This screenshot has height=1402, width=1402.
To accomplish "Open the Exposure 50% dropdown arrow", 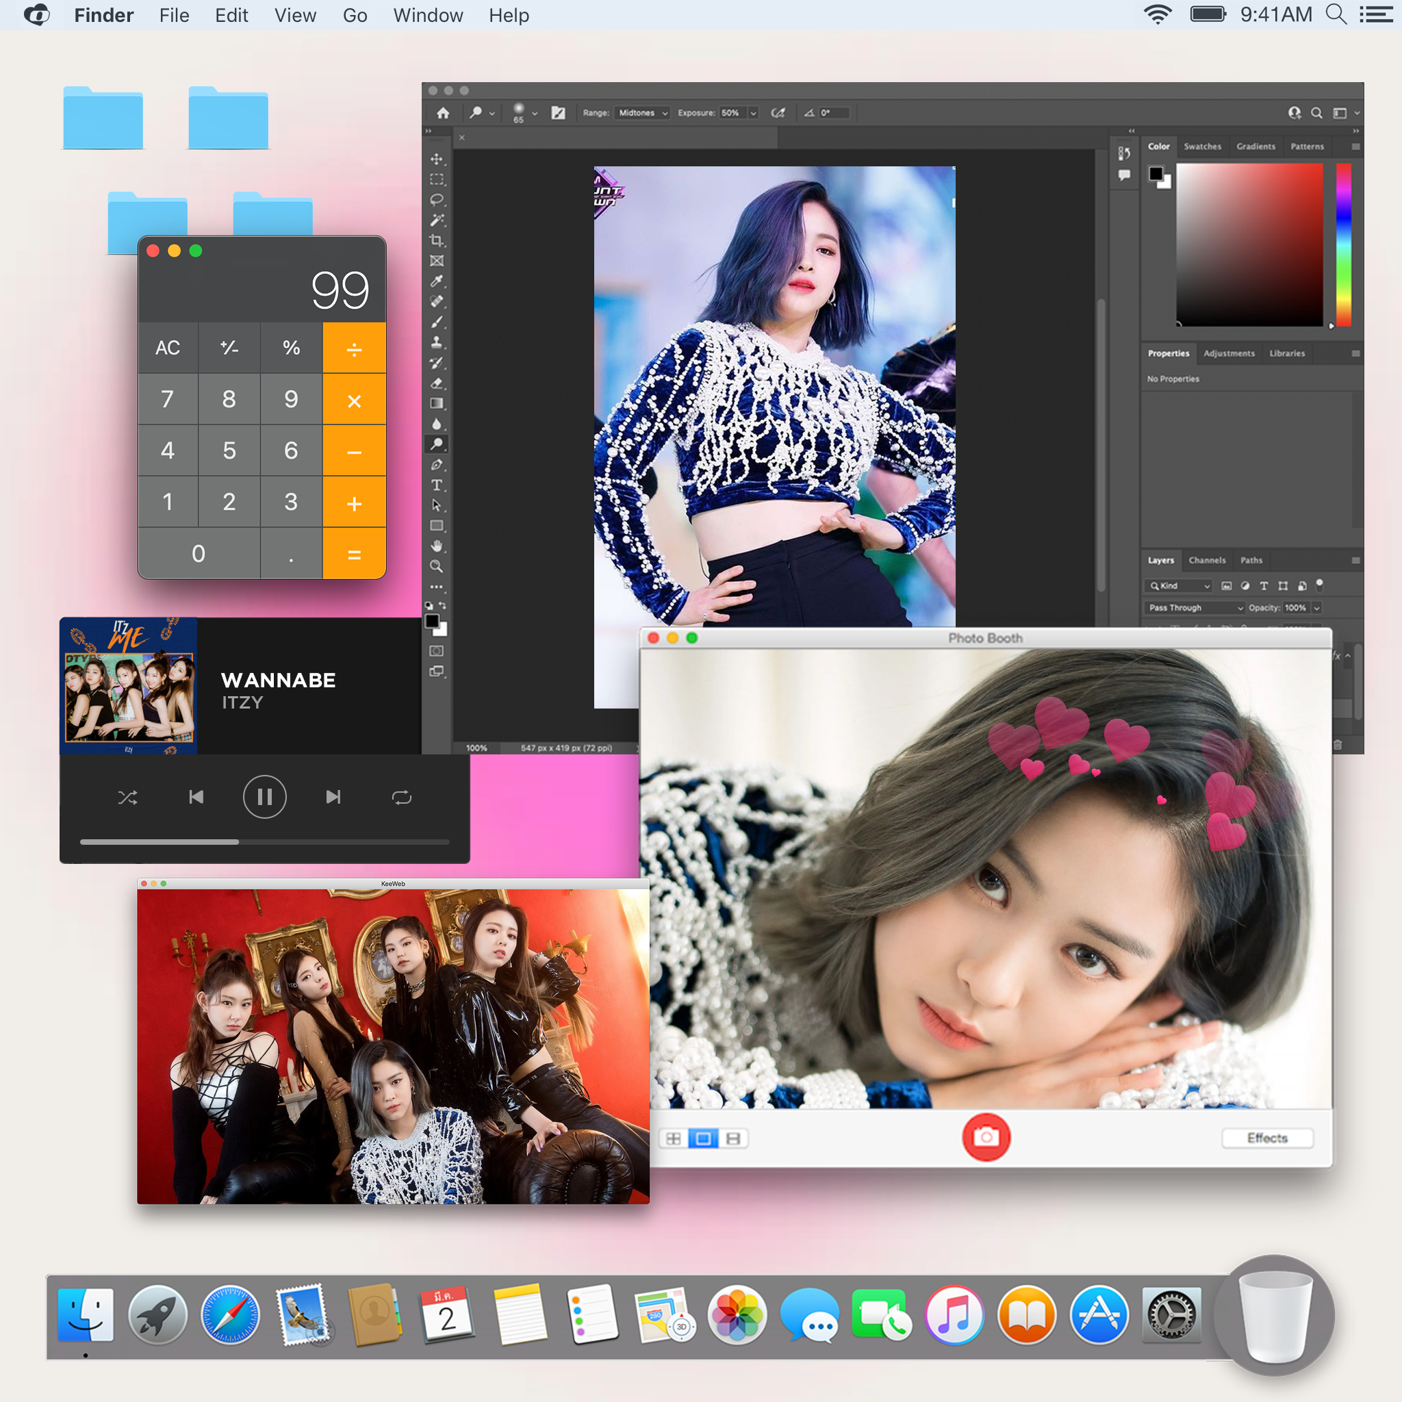I will point(753,113).
